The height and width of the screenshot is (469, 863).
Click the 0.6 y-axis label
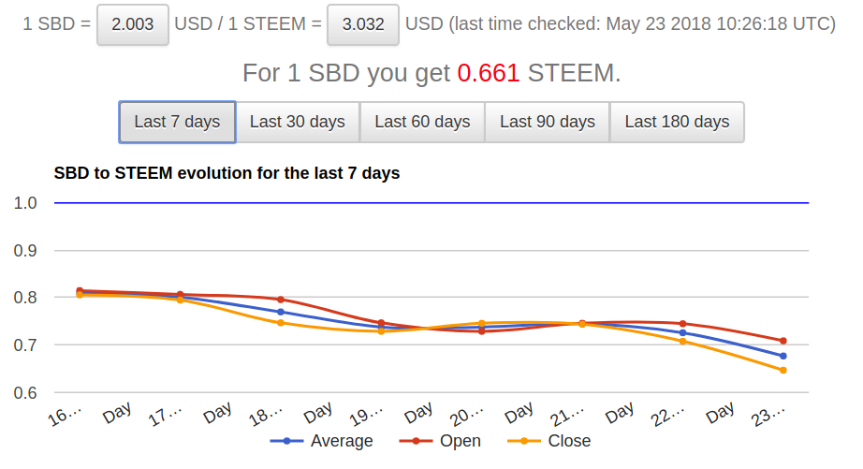[x=25, y=393]
